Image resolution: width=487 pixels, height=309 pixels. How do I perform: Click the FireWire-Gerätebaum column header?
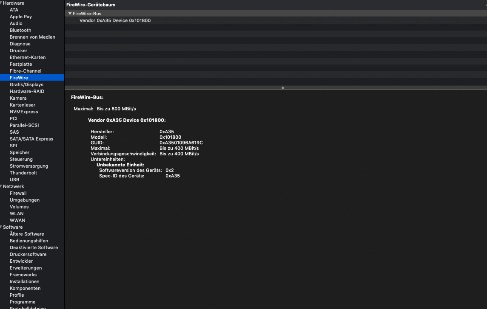(x=91, y=5)
